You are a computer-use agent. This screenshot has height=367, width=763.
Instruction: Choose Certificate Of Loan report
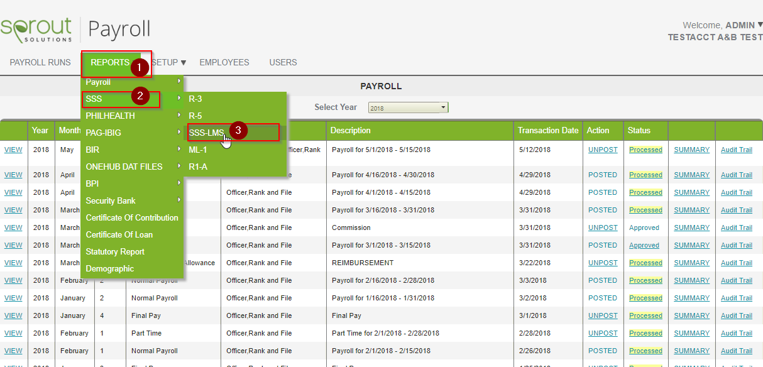[x=132, y=234]
